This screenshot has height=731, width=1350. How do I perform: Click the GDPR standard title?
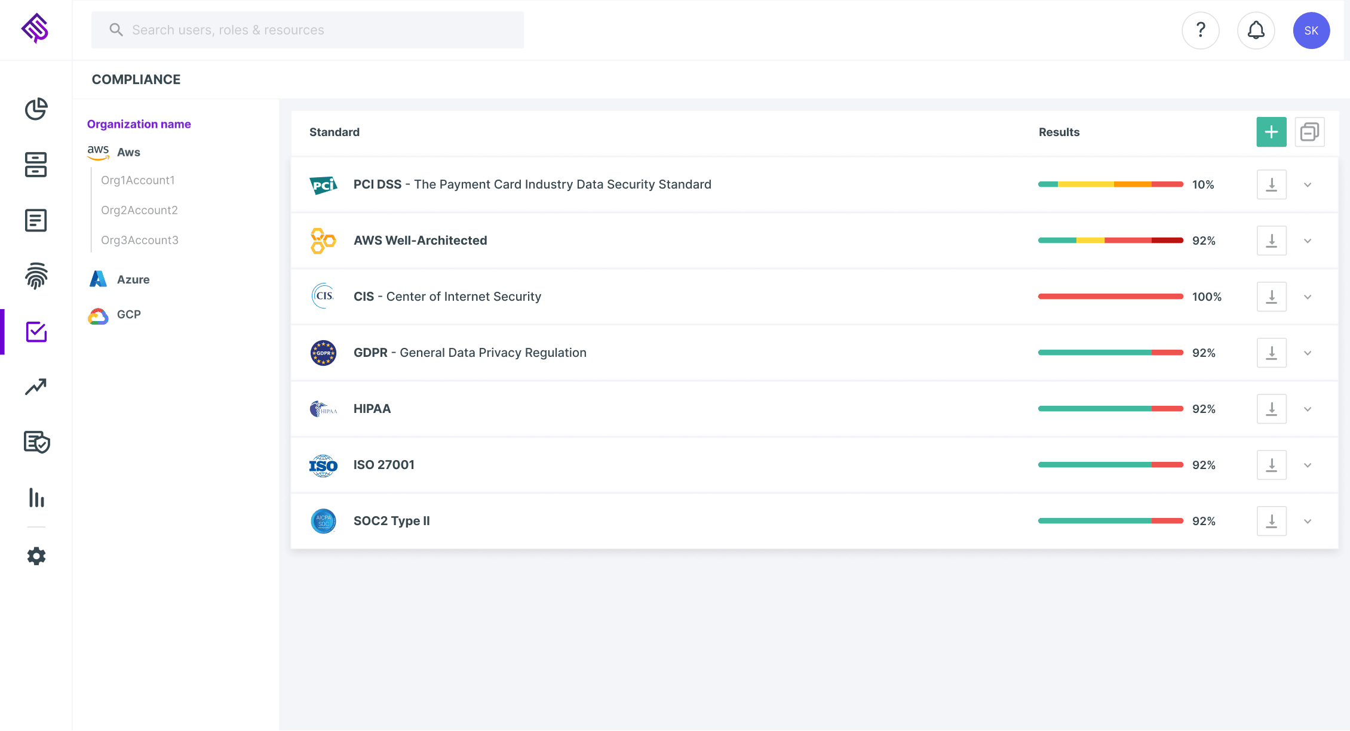[x=470, y=353]
